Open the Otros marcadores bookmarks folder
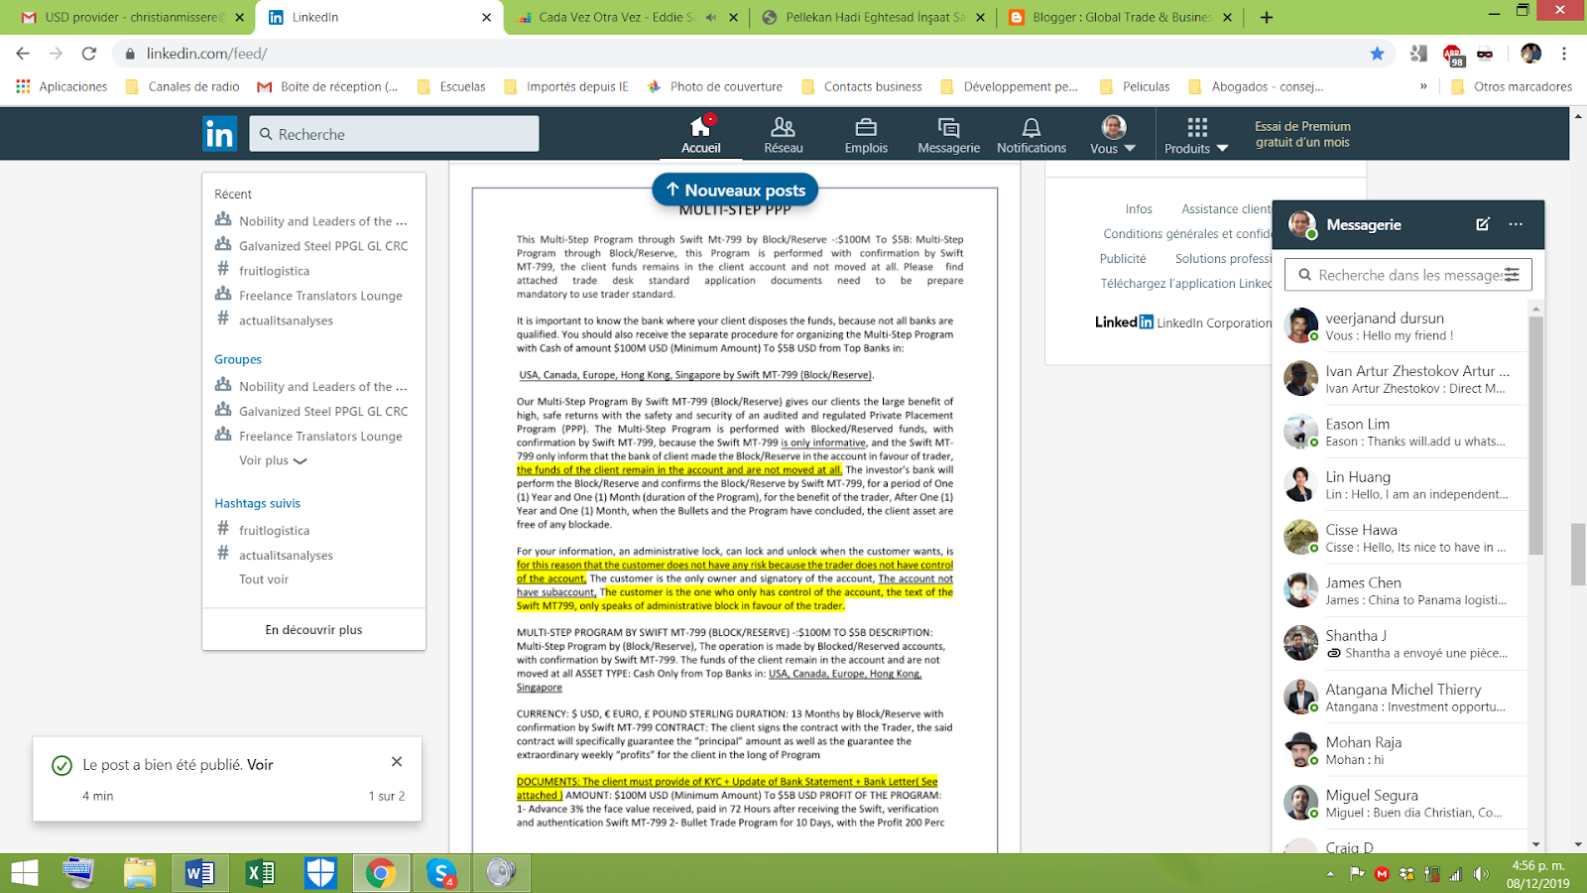The height and width of the screenshot is (893, 1587). [1512, 86]
